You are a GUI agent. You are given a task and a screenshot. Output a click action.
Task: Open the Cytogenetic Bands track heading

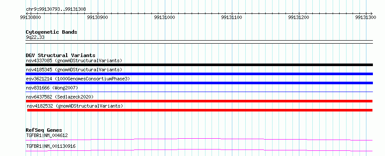(51, 32)
